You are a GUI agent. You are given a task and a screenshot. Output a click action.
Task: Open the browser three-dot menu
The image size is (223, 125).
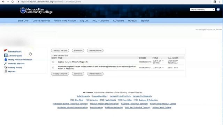(x=220, y=2)
